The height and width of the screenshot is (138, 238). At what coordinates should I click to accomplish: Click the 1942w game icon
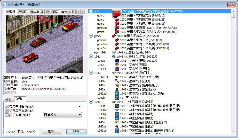click(x=117, y=85)
